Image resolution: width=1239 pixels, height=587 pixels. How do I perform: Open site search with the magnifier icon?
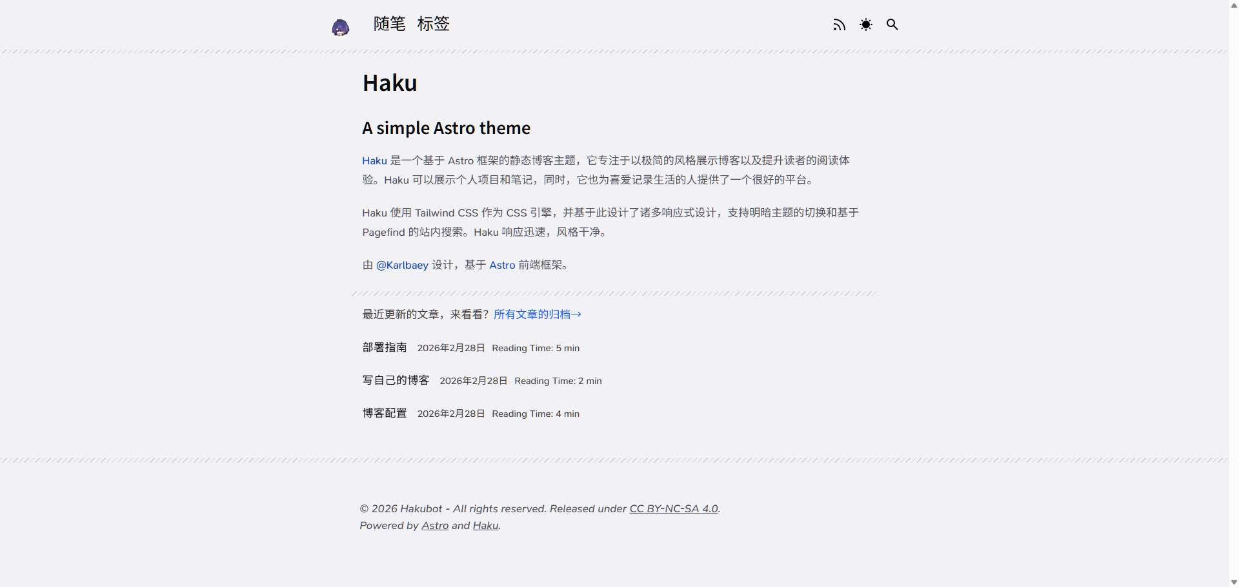tap(892, 24)
